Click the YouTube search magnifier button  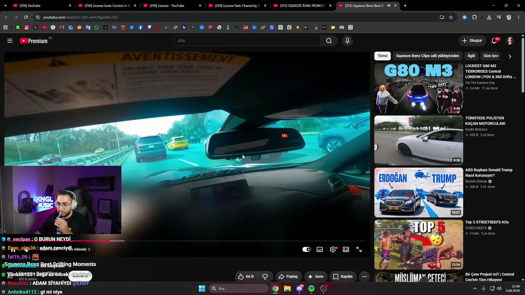click(x=329, y=41)
